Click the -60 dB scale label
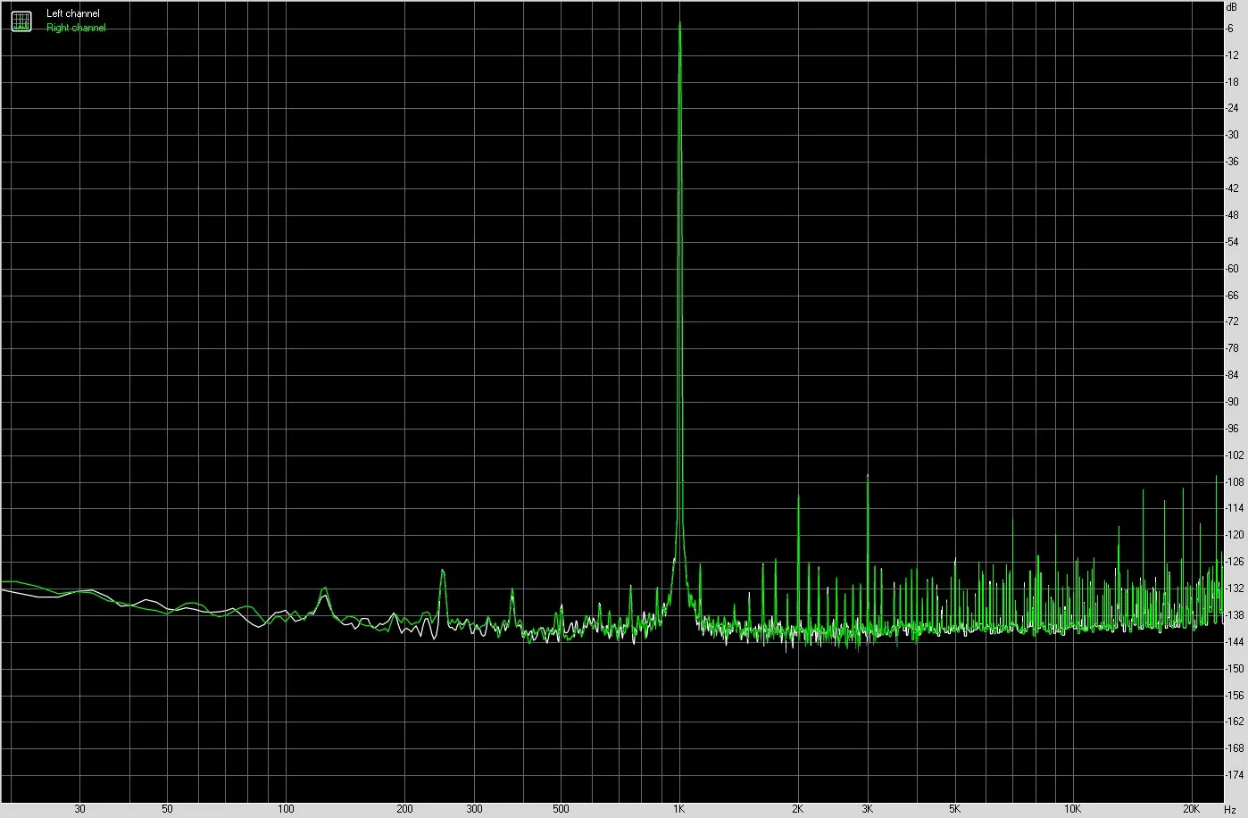This screenshot has width=1248, height=818. 1233,269
